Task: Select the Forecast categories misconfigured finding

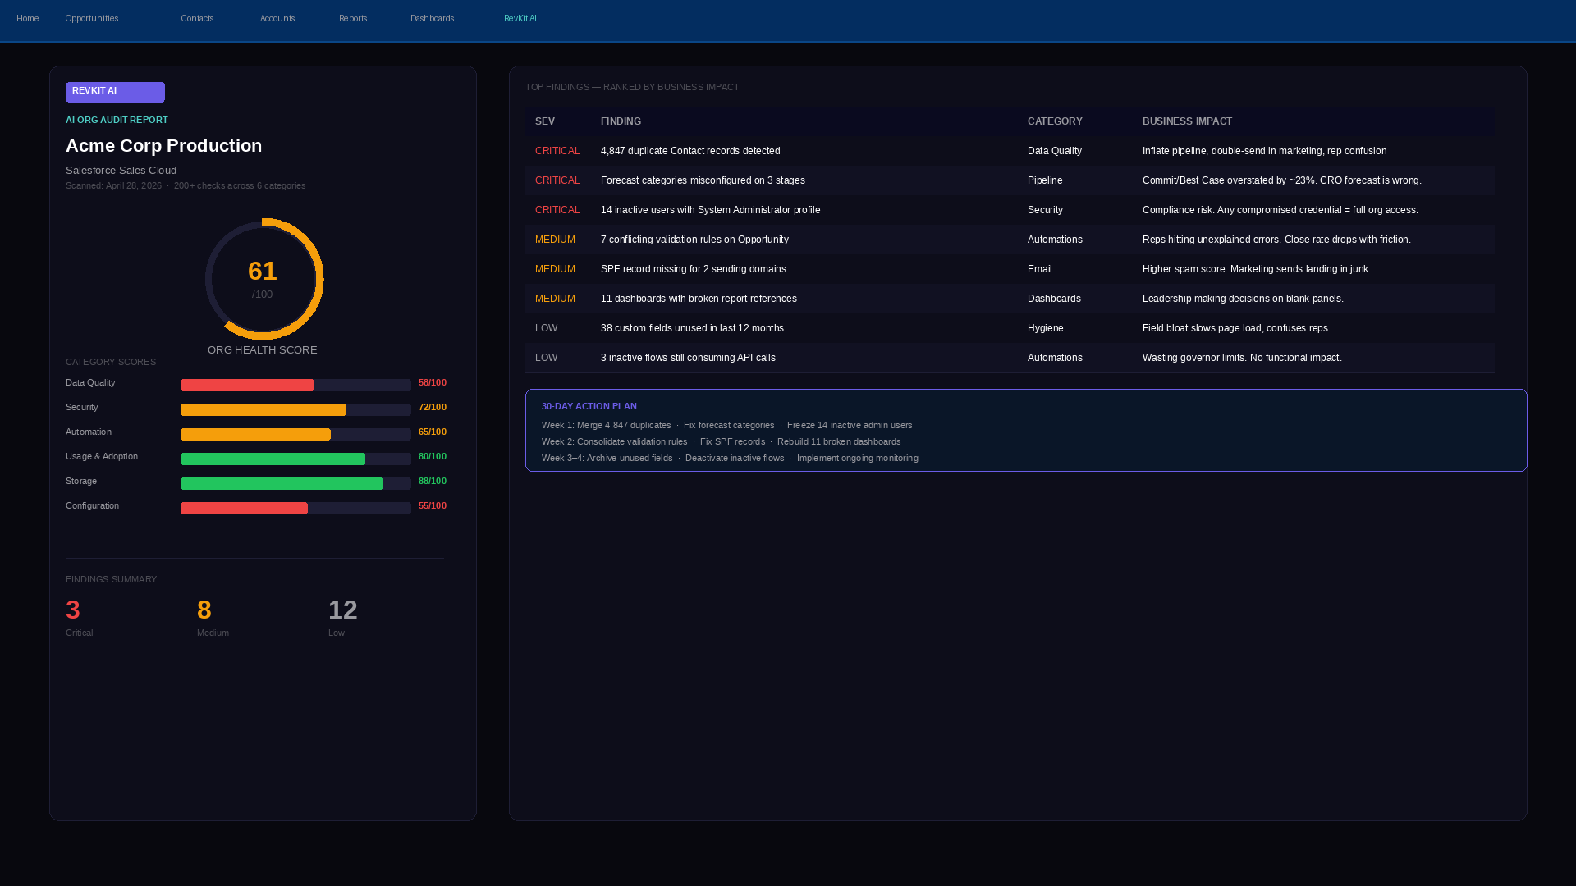Action: pos(1010,180)
